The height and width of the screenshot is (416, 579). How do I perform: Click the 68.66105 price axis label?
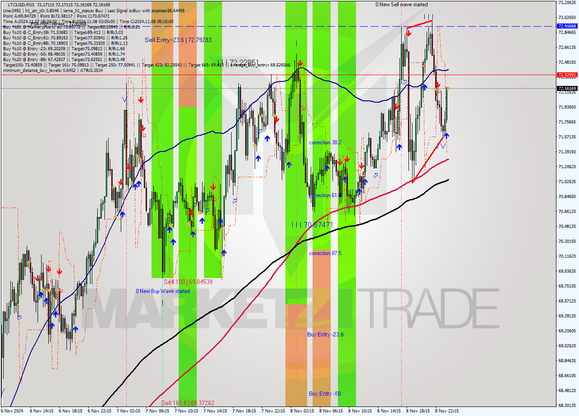click(567, 375)
